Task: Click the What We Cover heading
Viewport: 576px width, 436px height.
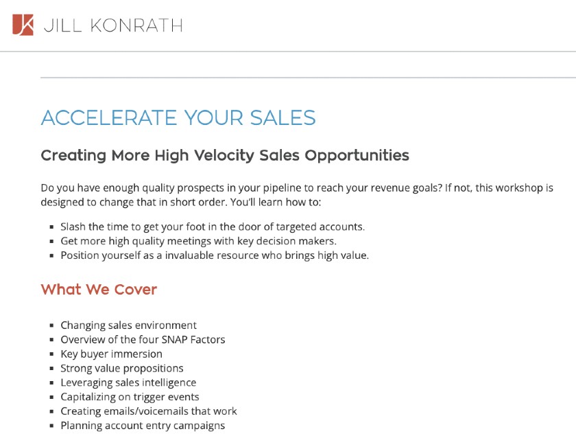Action: tap(99, 290)
